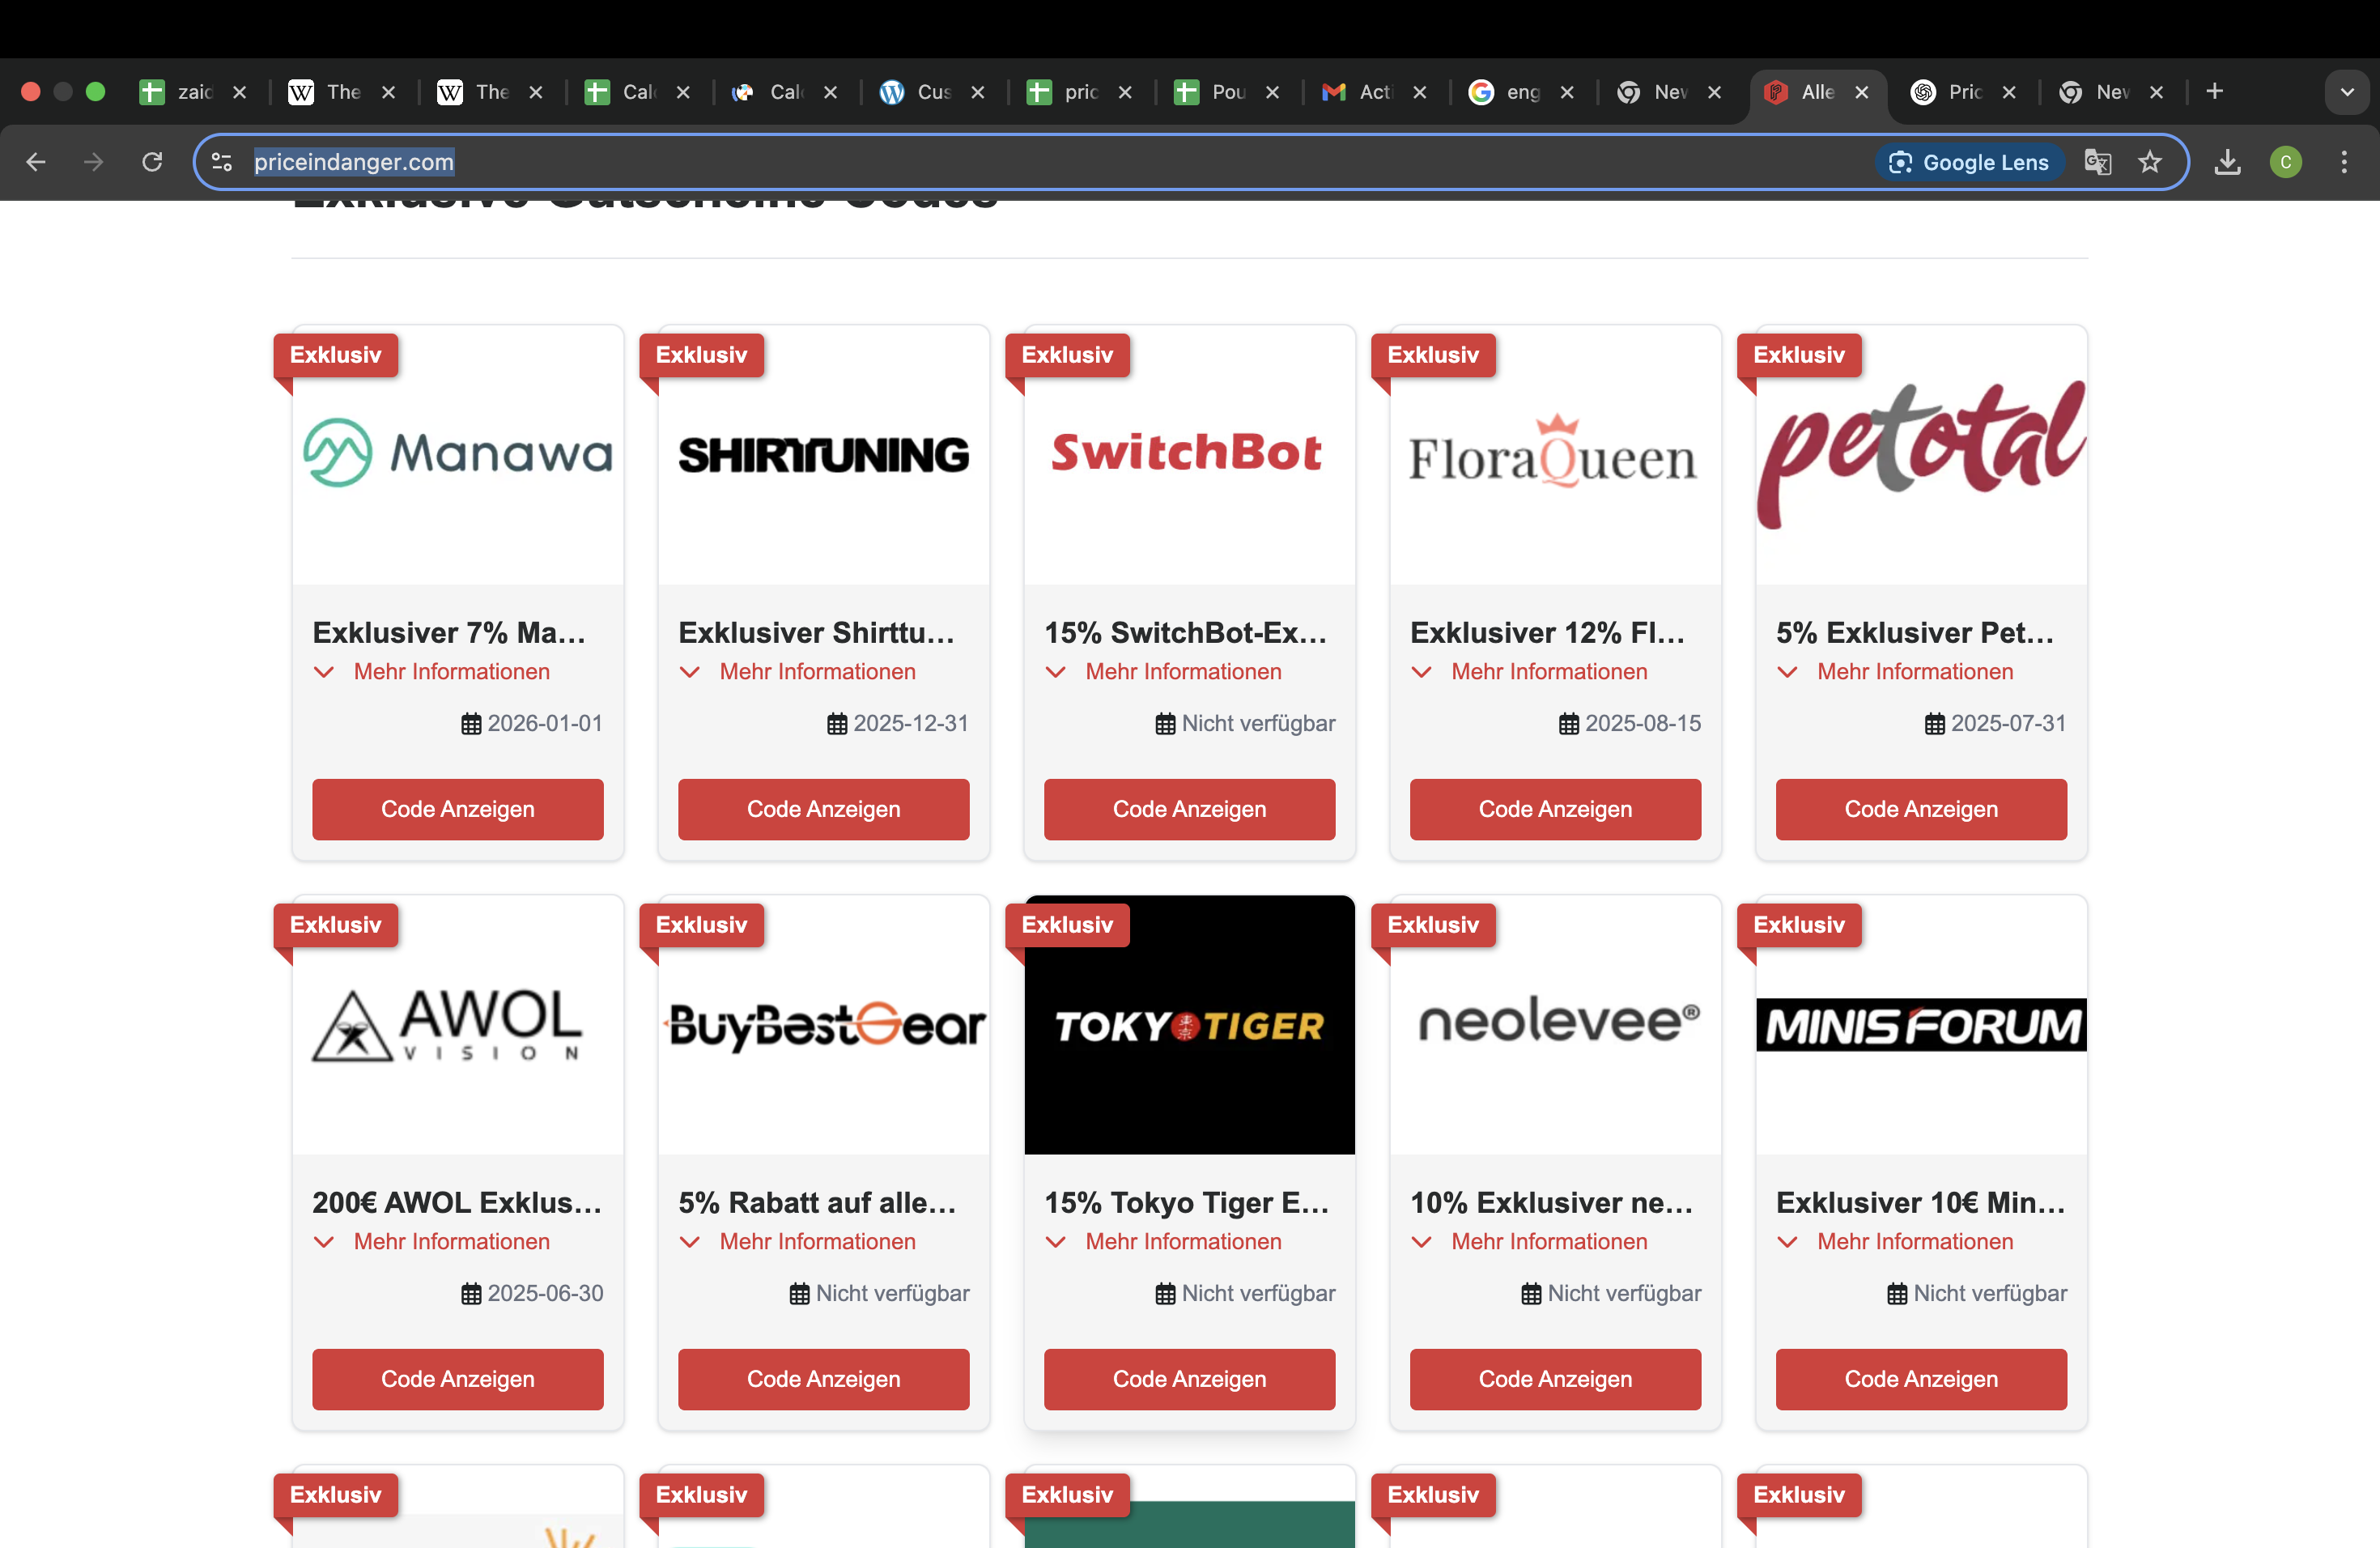This screenshot has height=1548, width=2380.
Task: Click the forward navigation arrow
Action: [94, 162]
